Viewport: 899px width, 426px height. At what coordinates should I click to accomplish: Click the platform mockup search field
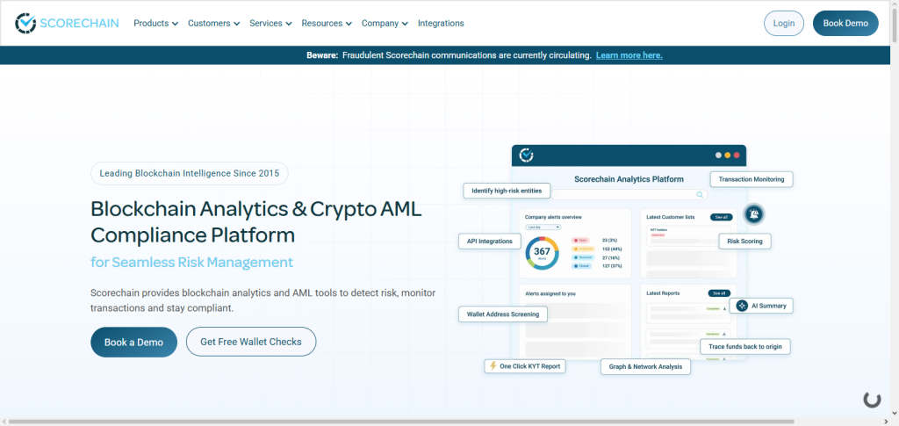[x=629, y=195]
